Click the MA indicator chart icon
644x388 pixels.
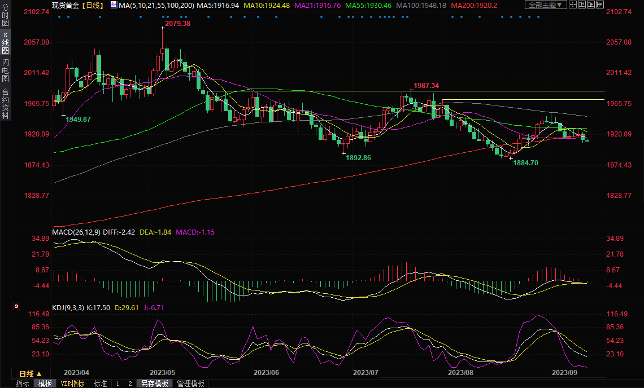tap(114, 5)
